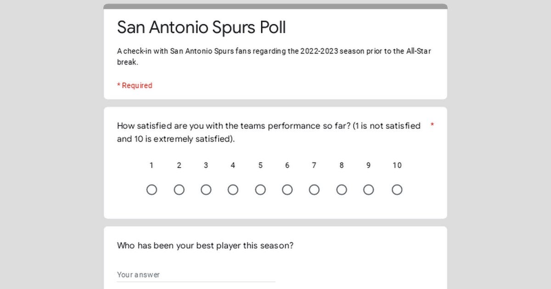
Task: Click the poll description about the All-Star break
Action: [274, 56]
